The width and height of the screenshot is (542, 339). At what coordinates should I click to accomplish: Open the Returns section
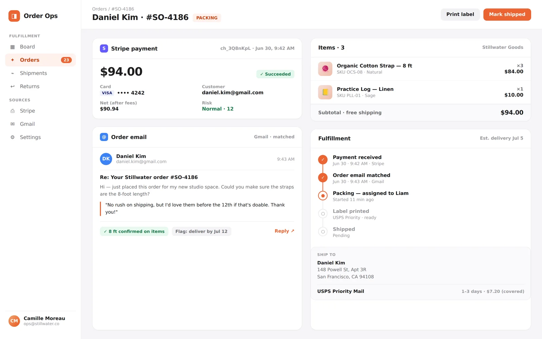40,86
